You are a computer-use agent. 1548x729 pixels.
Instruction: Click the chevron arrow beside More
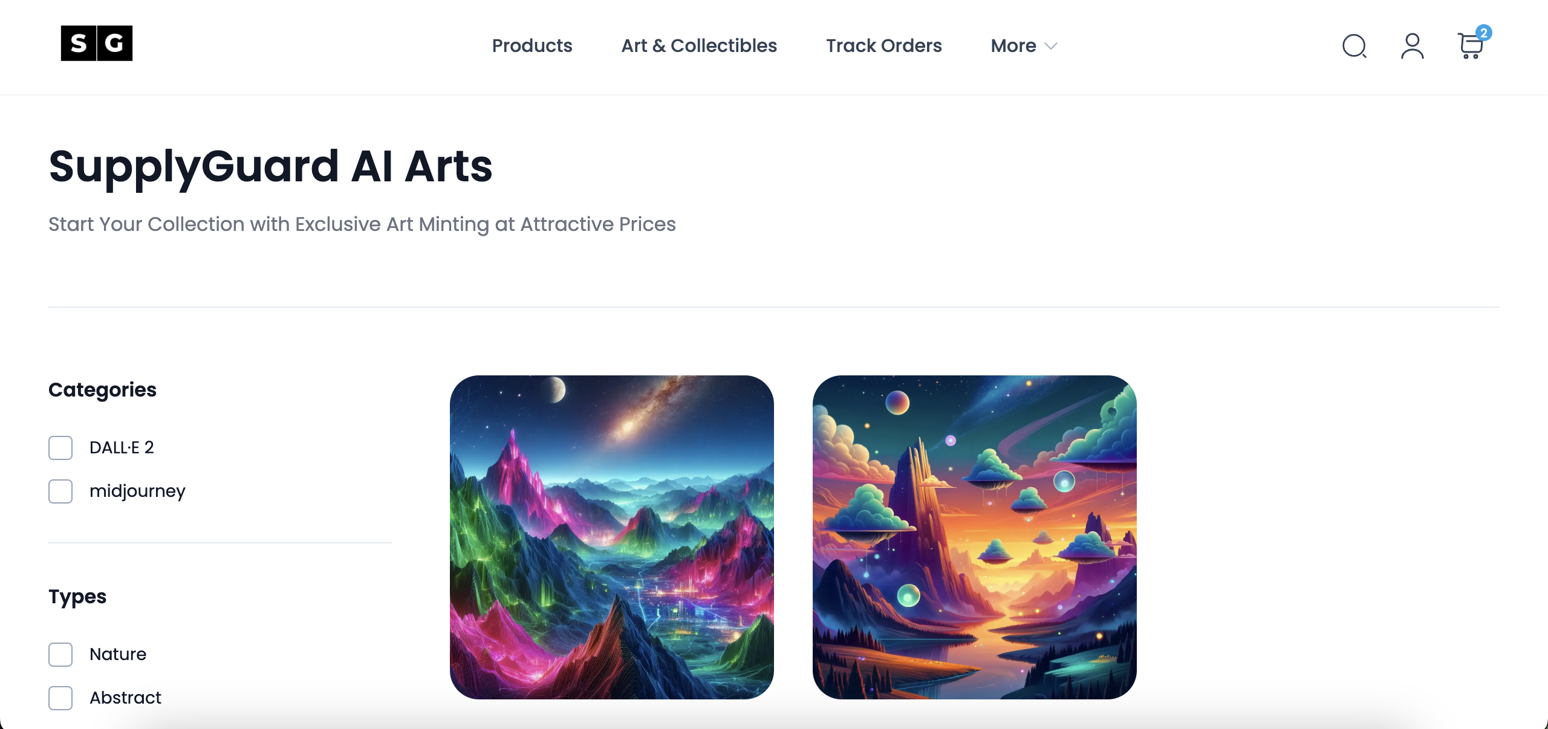coord(1051,46)
